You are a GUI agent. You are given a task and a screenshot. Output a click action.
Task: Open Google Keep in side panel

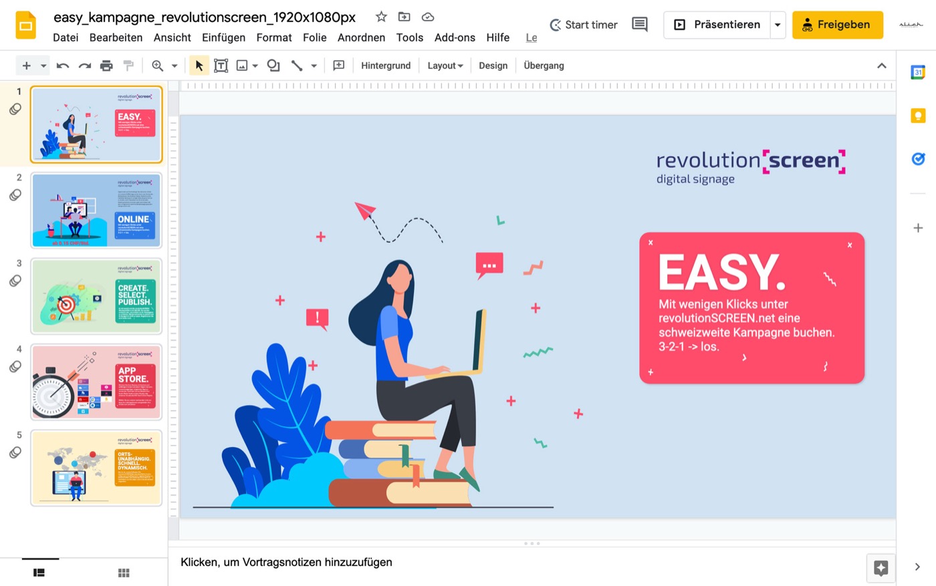coord(918,116)
